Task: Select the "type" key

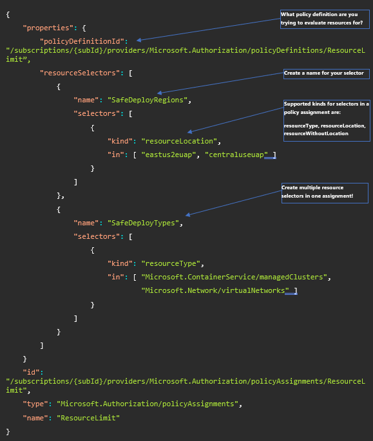Action: 35,404
